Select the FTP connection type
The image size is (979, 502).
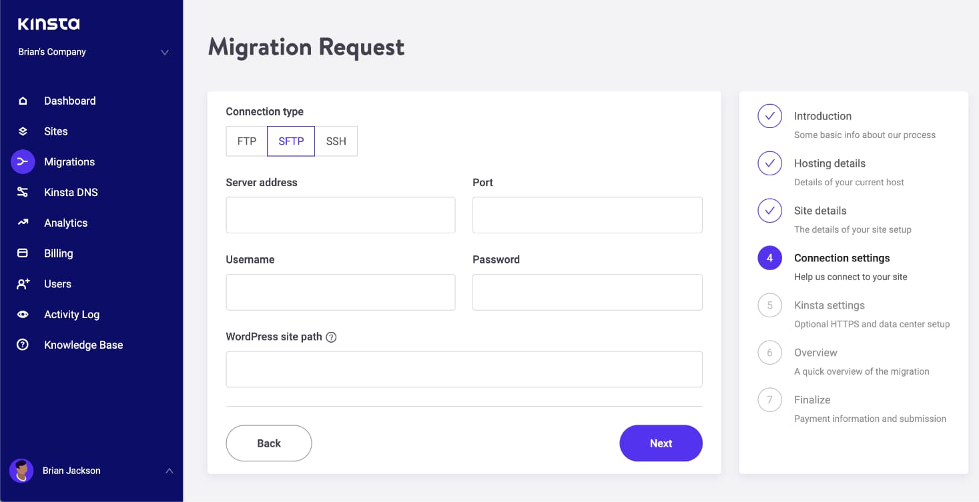click(x=247, y=141)
